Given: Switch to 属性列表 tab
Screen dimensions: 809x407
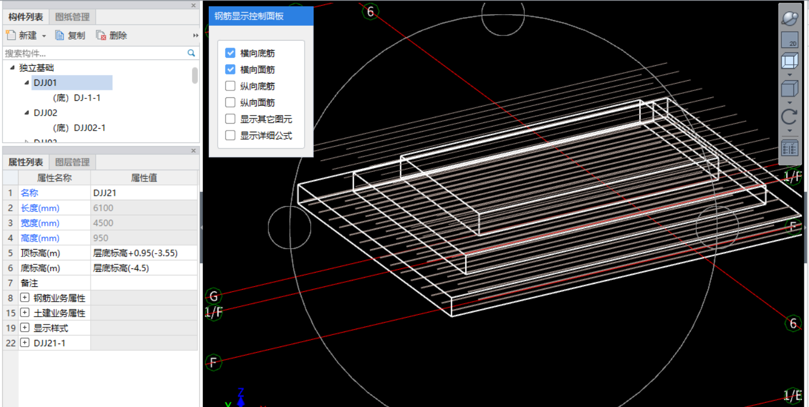Looking at the screenshot, I should pyautogui.click(x=25, y=163).
